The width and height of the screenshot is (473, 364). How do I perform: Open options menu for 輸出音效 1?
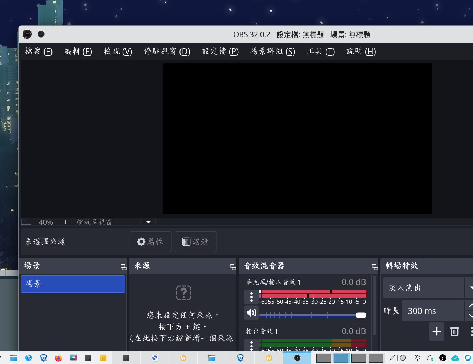pyautogui.click(x=251, y=345)
